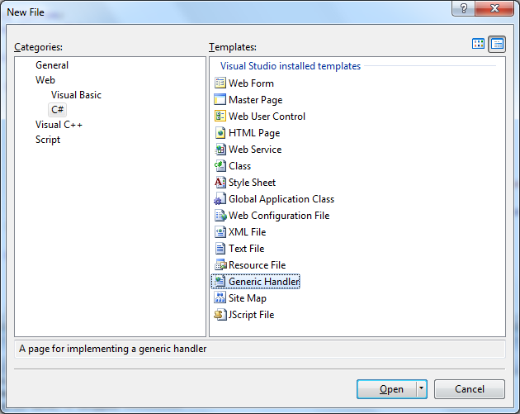Select the Web category node
Screen dimensions: 520x414
45,80
